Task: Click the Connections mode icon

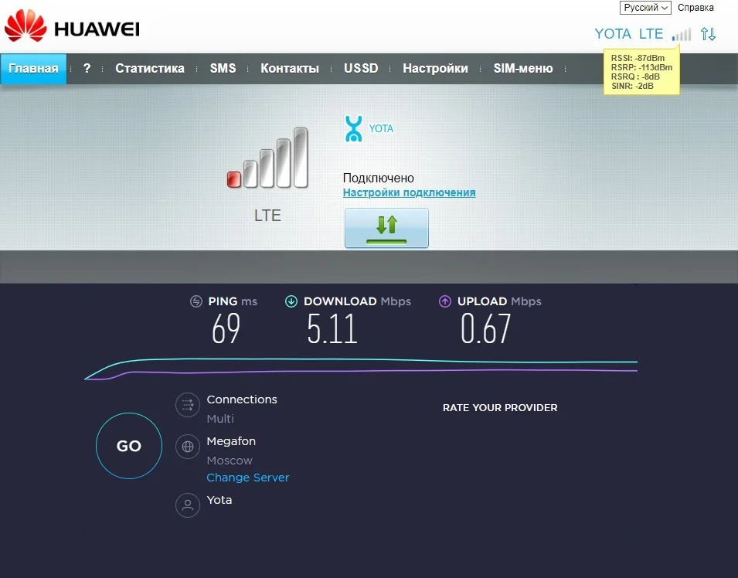Action: click(188, 405)
